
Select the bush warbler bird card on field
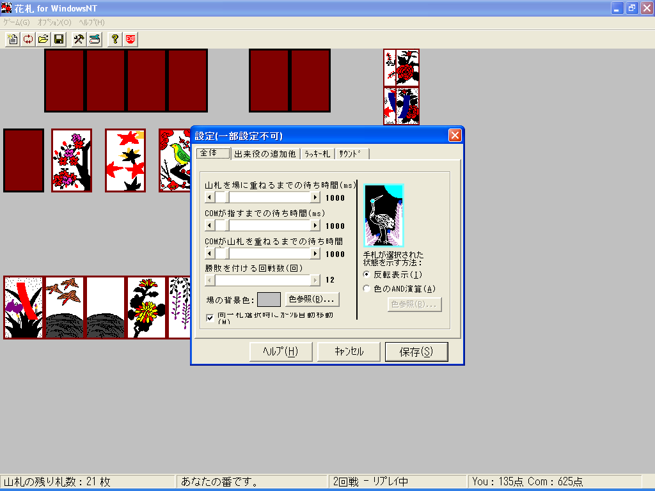click(x=175, y=160)
